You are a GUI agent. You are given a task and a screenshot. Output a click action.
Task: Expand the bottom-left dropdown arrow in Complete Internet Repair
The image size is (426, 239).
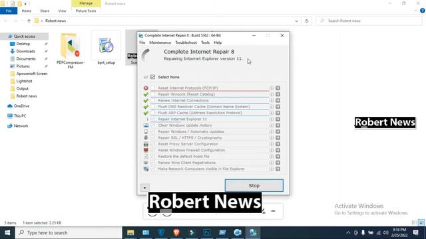(145, 187)
